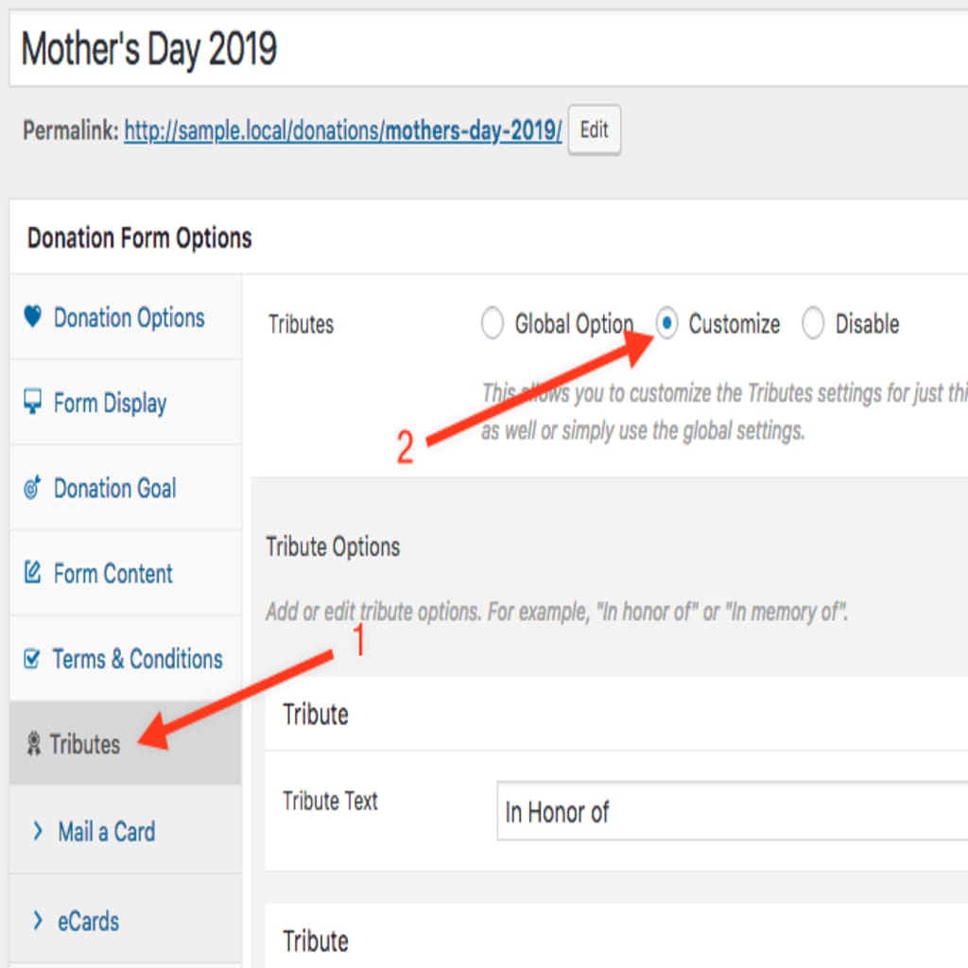968x968 pixels.
Task: Click the pencil edit icon beside Form Content
Action: (33, 572)
